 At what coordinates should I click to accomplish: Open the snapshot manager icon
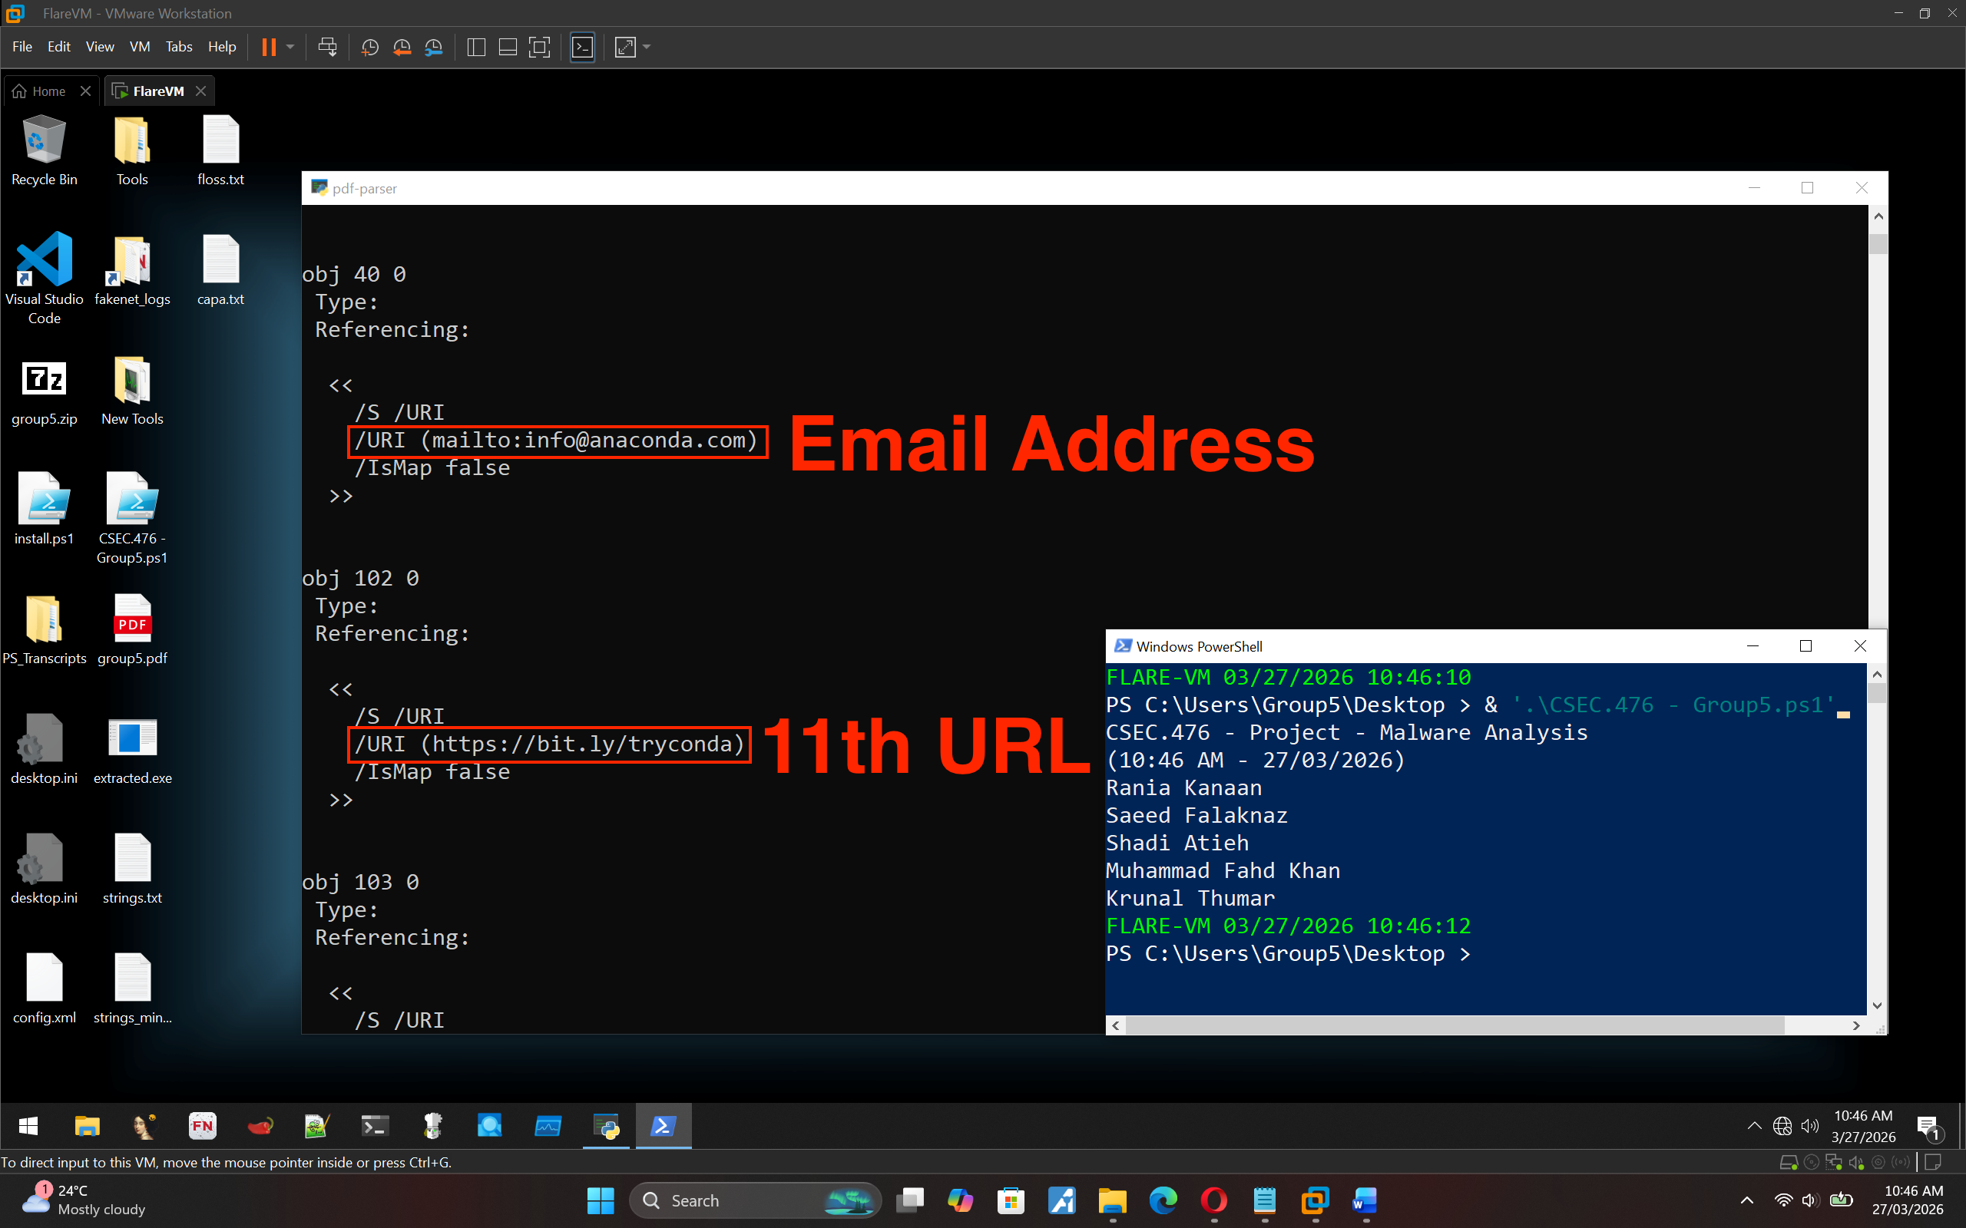[434, 47]
